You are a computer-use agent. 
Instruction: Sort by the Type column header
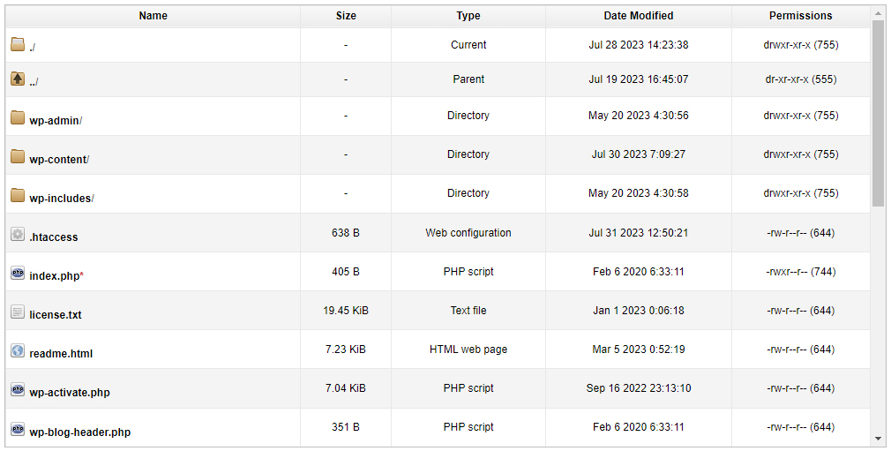coord(468,16)
